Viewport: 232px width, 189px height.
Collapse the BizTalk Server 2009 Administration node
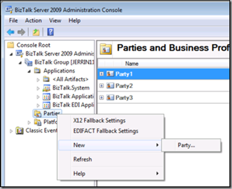pos(11,54)
